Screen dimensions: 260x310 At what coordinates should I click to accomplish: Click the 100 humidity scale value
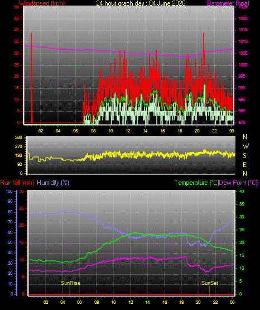coord(9,192)
